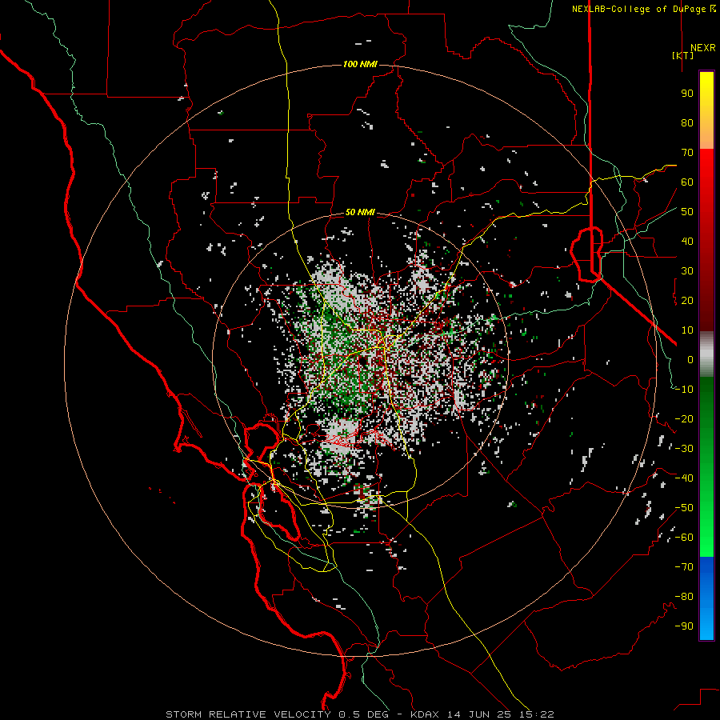Click the 100 NMI range ring label
The image size is (720, 720).
[x=360, y=64]
